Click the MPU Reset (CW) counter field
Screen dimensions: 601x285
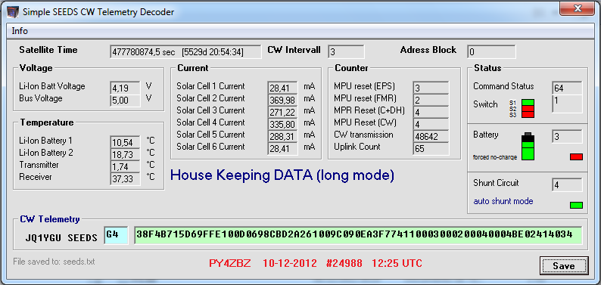coord(431,125)
